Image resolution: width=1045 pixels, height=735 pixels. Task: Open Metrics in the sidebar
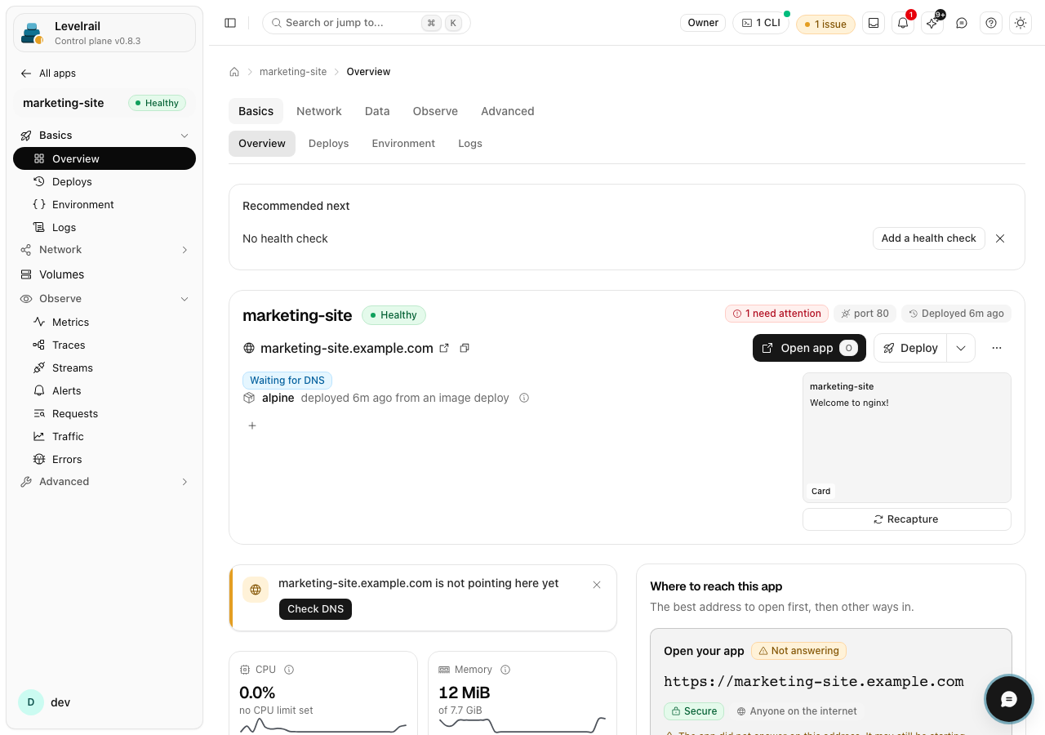(x=104, y=323)
